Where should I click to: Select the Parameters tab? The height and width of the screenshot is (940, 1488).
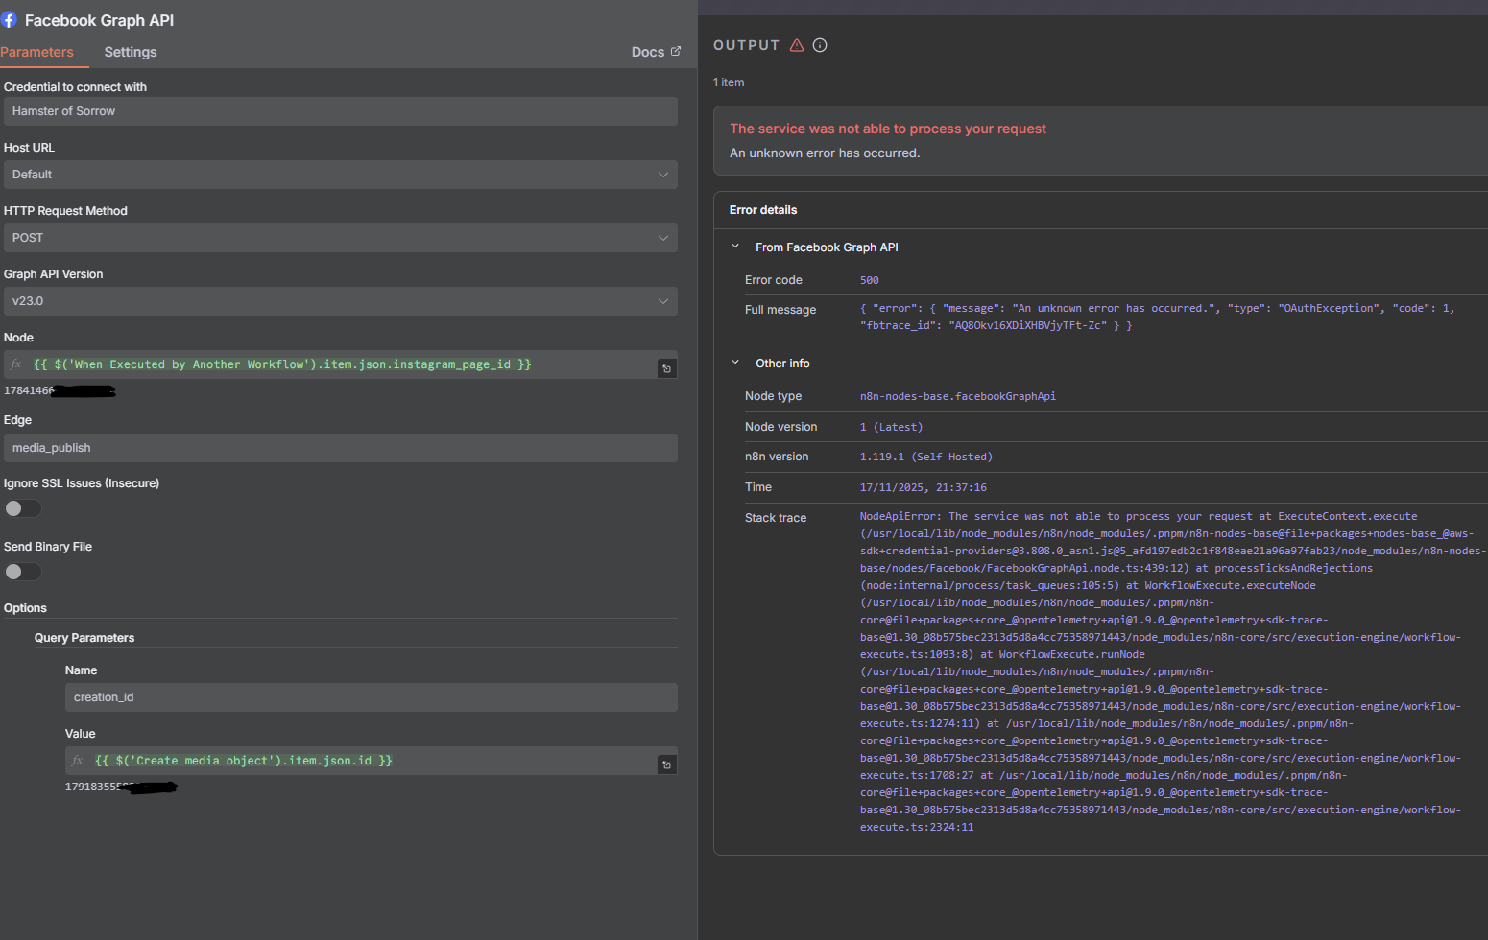(x=37, y=52)
